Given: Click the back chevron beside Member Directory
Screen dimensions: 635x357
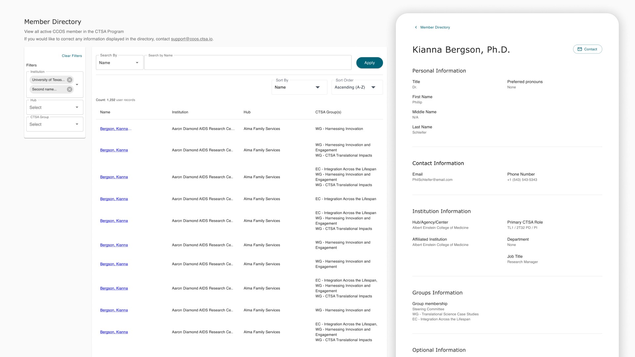Looking at the screenshot, I should [x=416, y=27].
